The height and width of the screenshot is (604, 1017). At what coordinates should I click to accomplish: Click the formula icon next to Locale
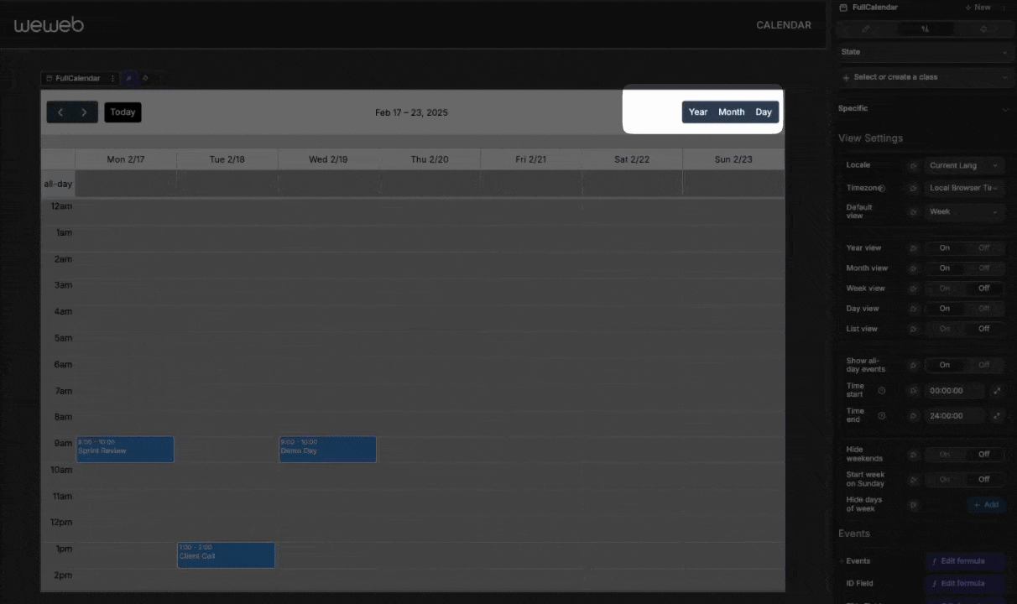913,165
